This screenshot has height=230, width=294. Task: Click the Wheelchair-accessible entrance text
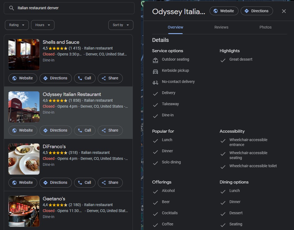248,142
